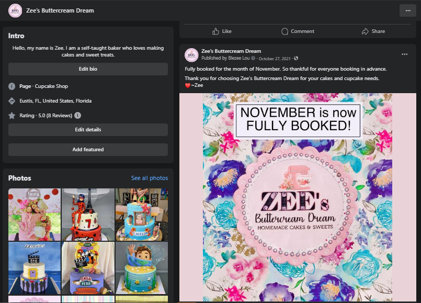
Task: Click the Edit bio button
Action: click(88, 69)
